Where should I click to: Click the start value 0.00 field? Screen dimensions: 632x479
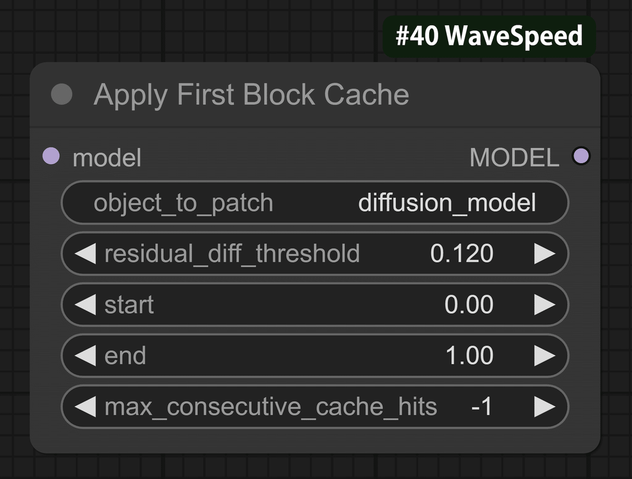pos(470,304)
